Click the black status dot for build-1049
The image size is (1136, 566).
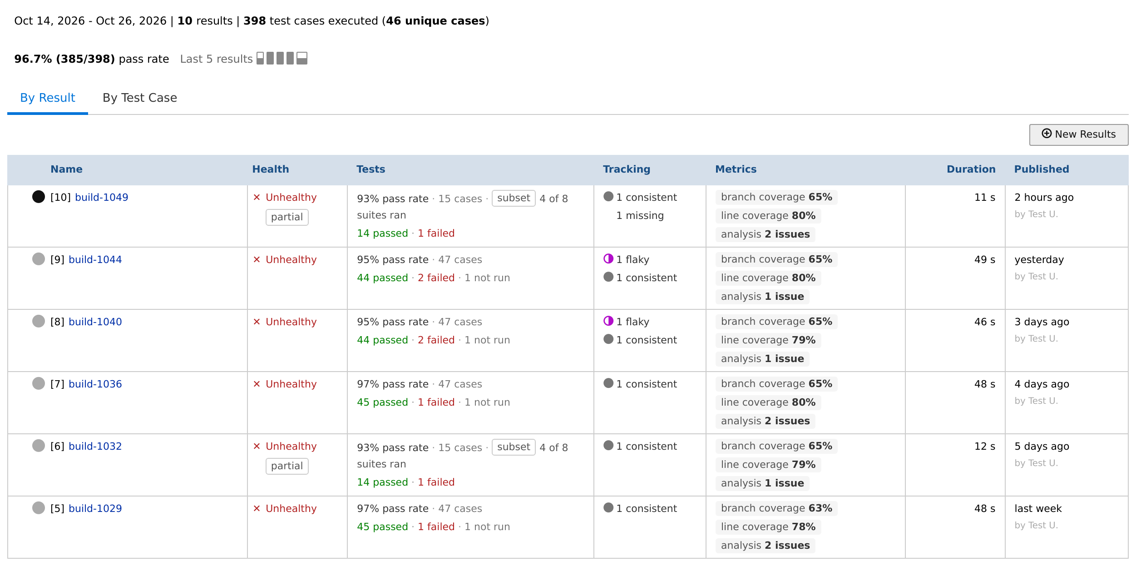[39, 197]
